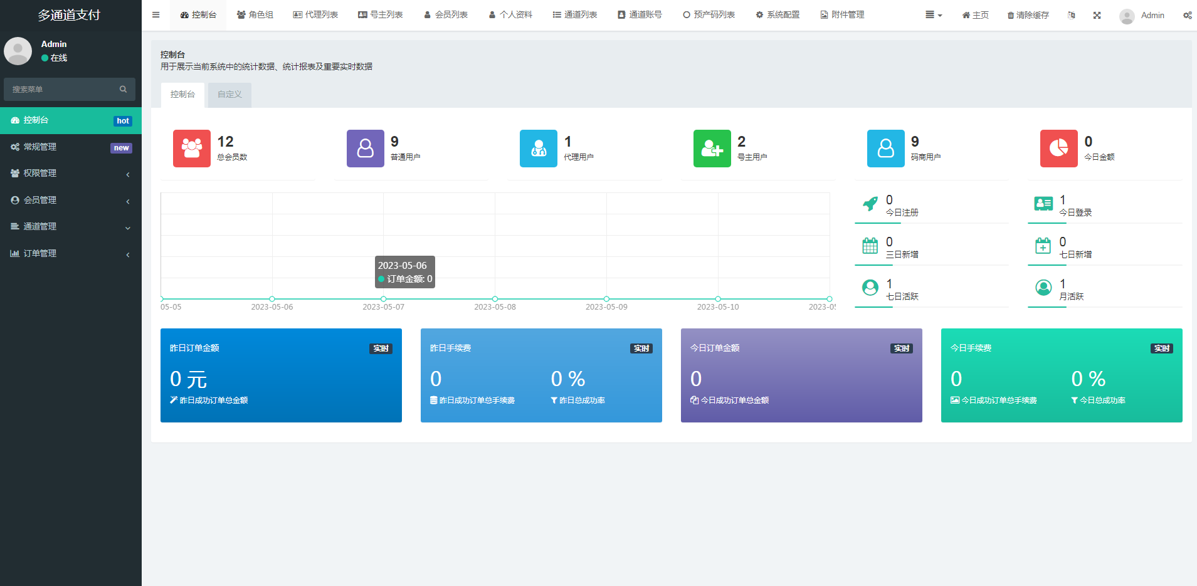Viewport: 1197px width, 586px height.
Task: Click the 清除缓存 button
Action: coord(1028,15)
